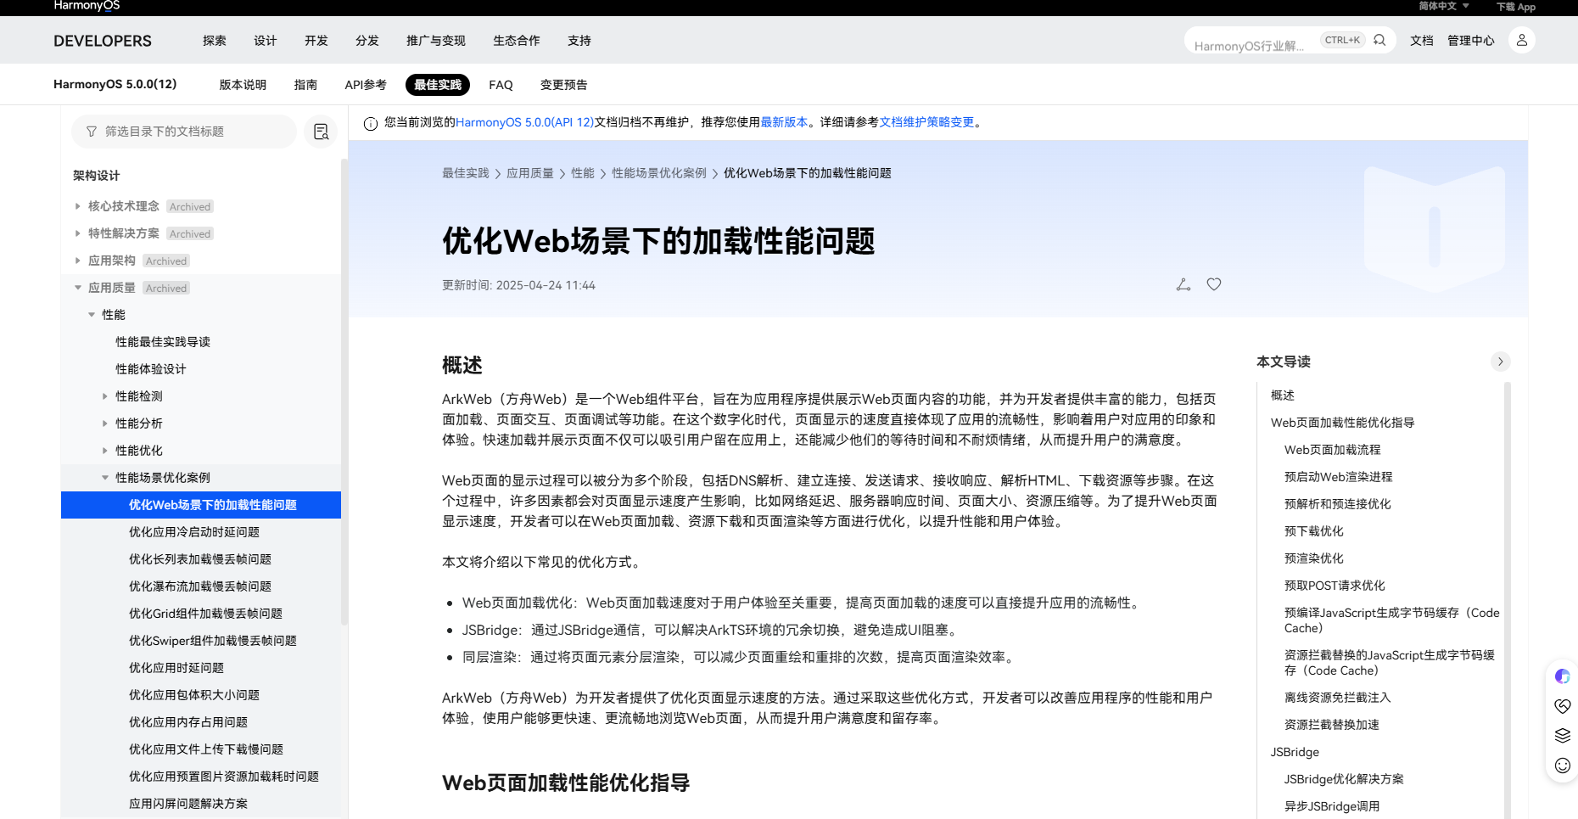Image resolution: width=1578 pixels, height=819 pixels.
Task: Click the floating layers stack icon
Action: pos(1563,736)
